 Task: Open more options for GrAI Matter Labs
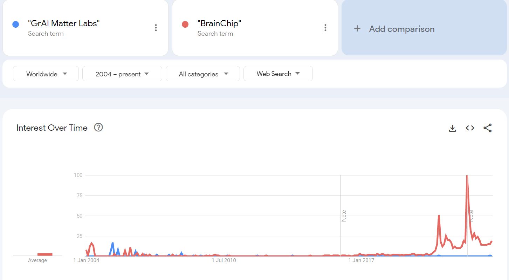coord(156,28)
